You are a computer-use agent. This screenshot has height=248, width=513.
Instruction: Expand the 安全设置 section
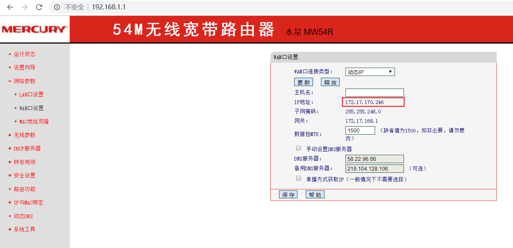[x=25, y=176]
